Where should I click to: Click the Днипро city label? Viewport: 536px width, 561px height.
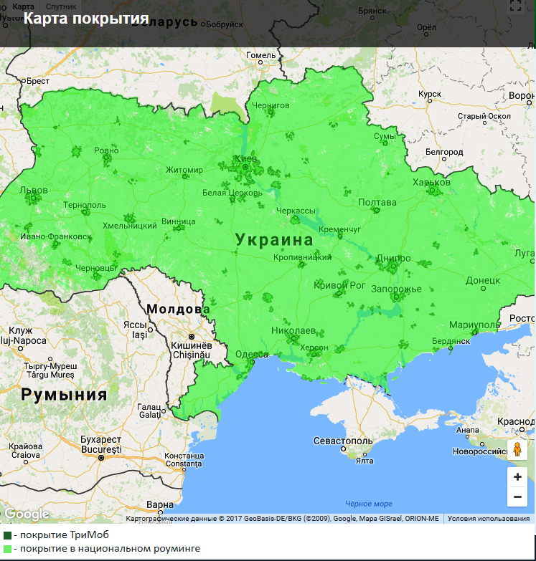coord(393,258)
